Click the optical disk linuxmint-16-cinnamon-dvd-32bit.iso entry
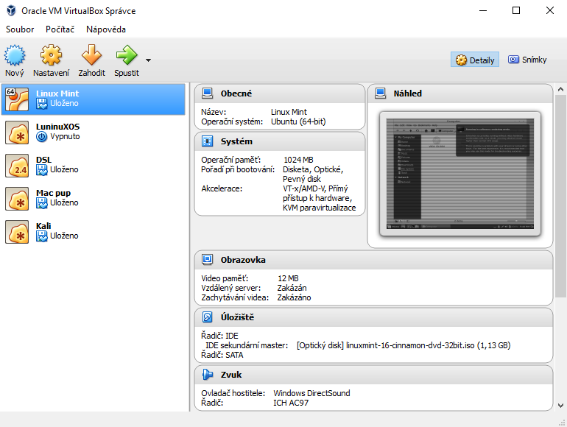 [x=404, y=345]
